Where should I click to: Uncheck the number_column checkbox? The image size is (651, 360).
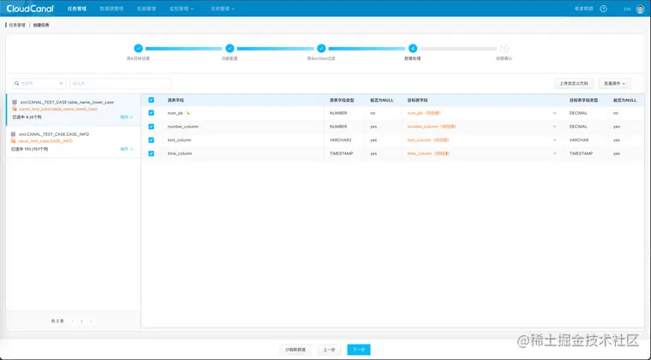151,127
